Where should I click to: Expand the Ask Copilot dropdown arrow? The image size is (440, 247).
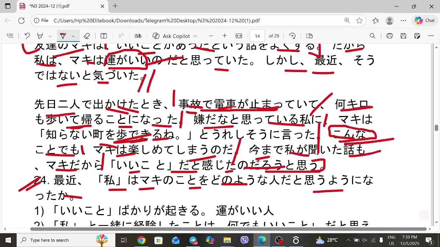point(195,36)
